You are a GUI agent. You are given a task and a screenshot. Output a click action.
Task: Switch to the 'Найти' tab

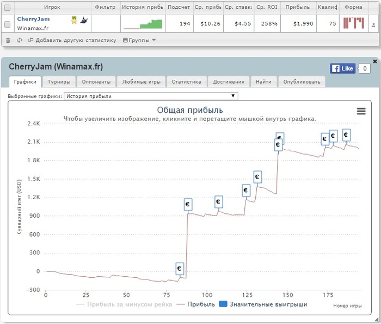tap(263, 82)
